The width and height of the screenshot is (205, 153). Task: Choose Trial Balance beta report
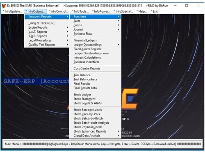[95, 79]
